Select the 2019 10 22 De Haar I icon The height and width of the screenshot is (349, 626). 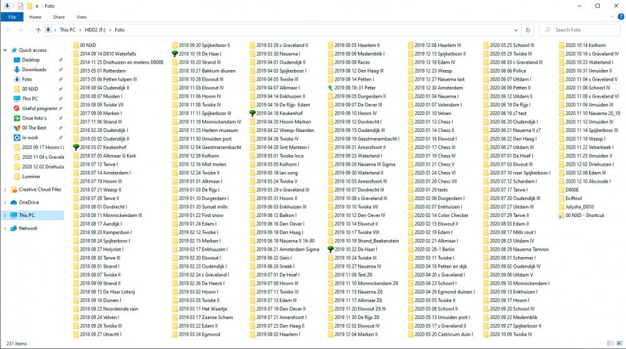click(330, 250)
